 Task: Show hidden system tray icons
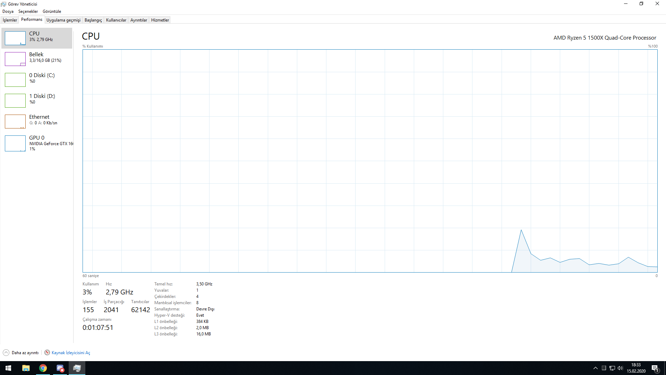[x=596, y=368]
